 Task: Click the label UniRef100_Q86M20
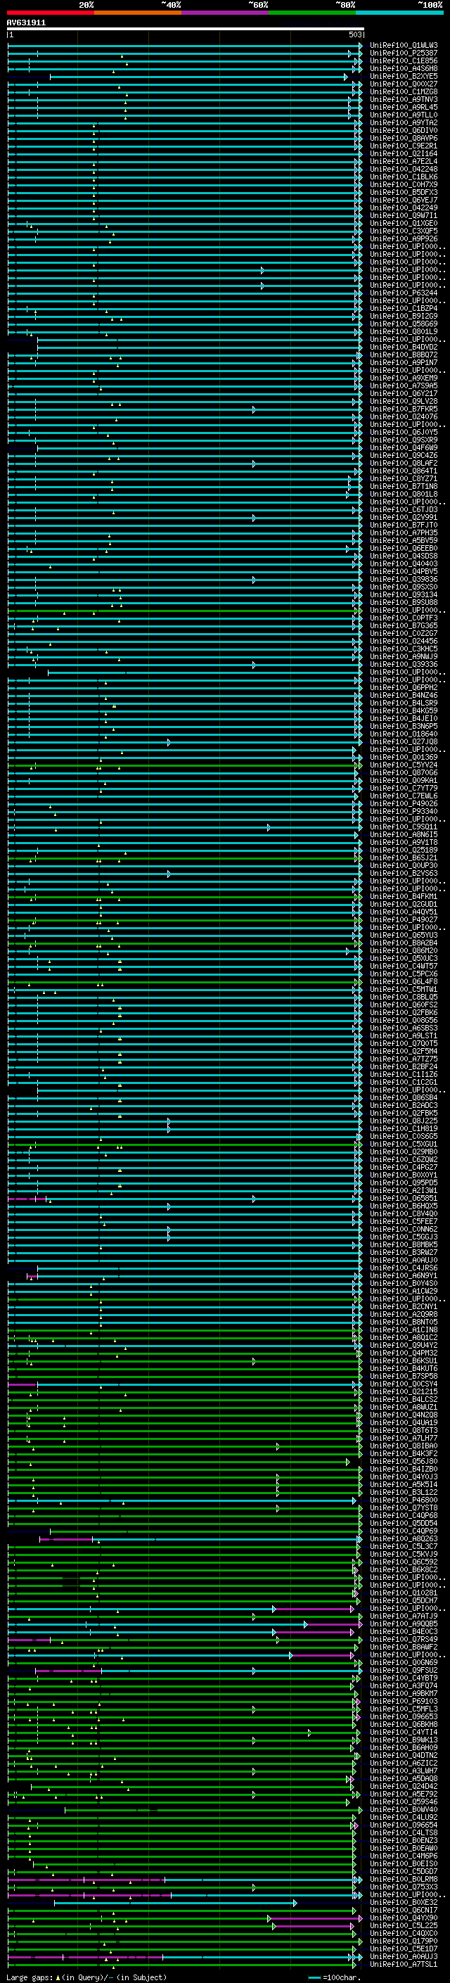pyautogui.click(x=404, y=951)
